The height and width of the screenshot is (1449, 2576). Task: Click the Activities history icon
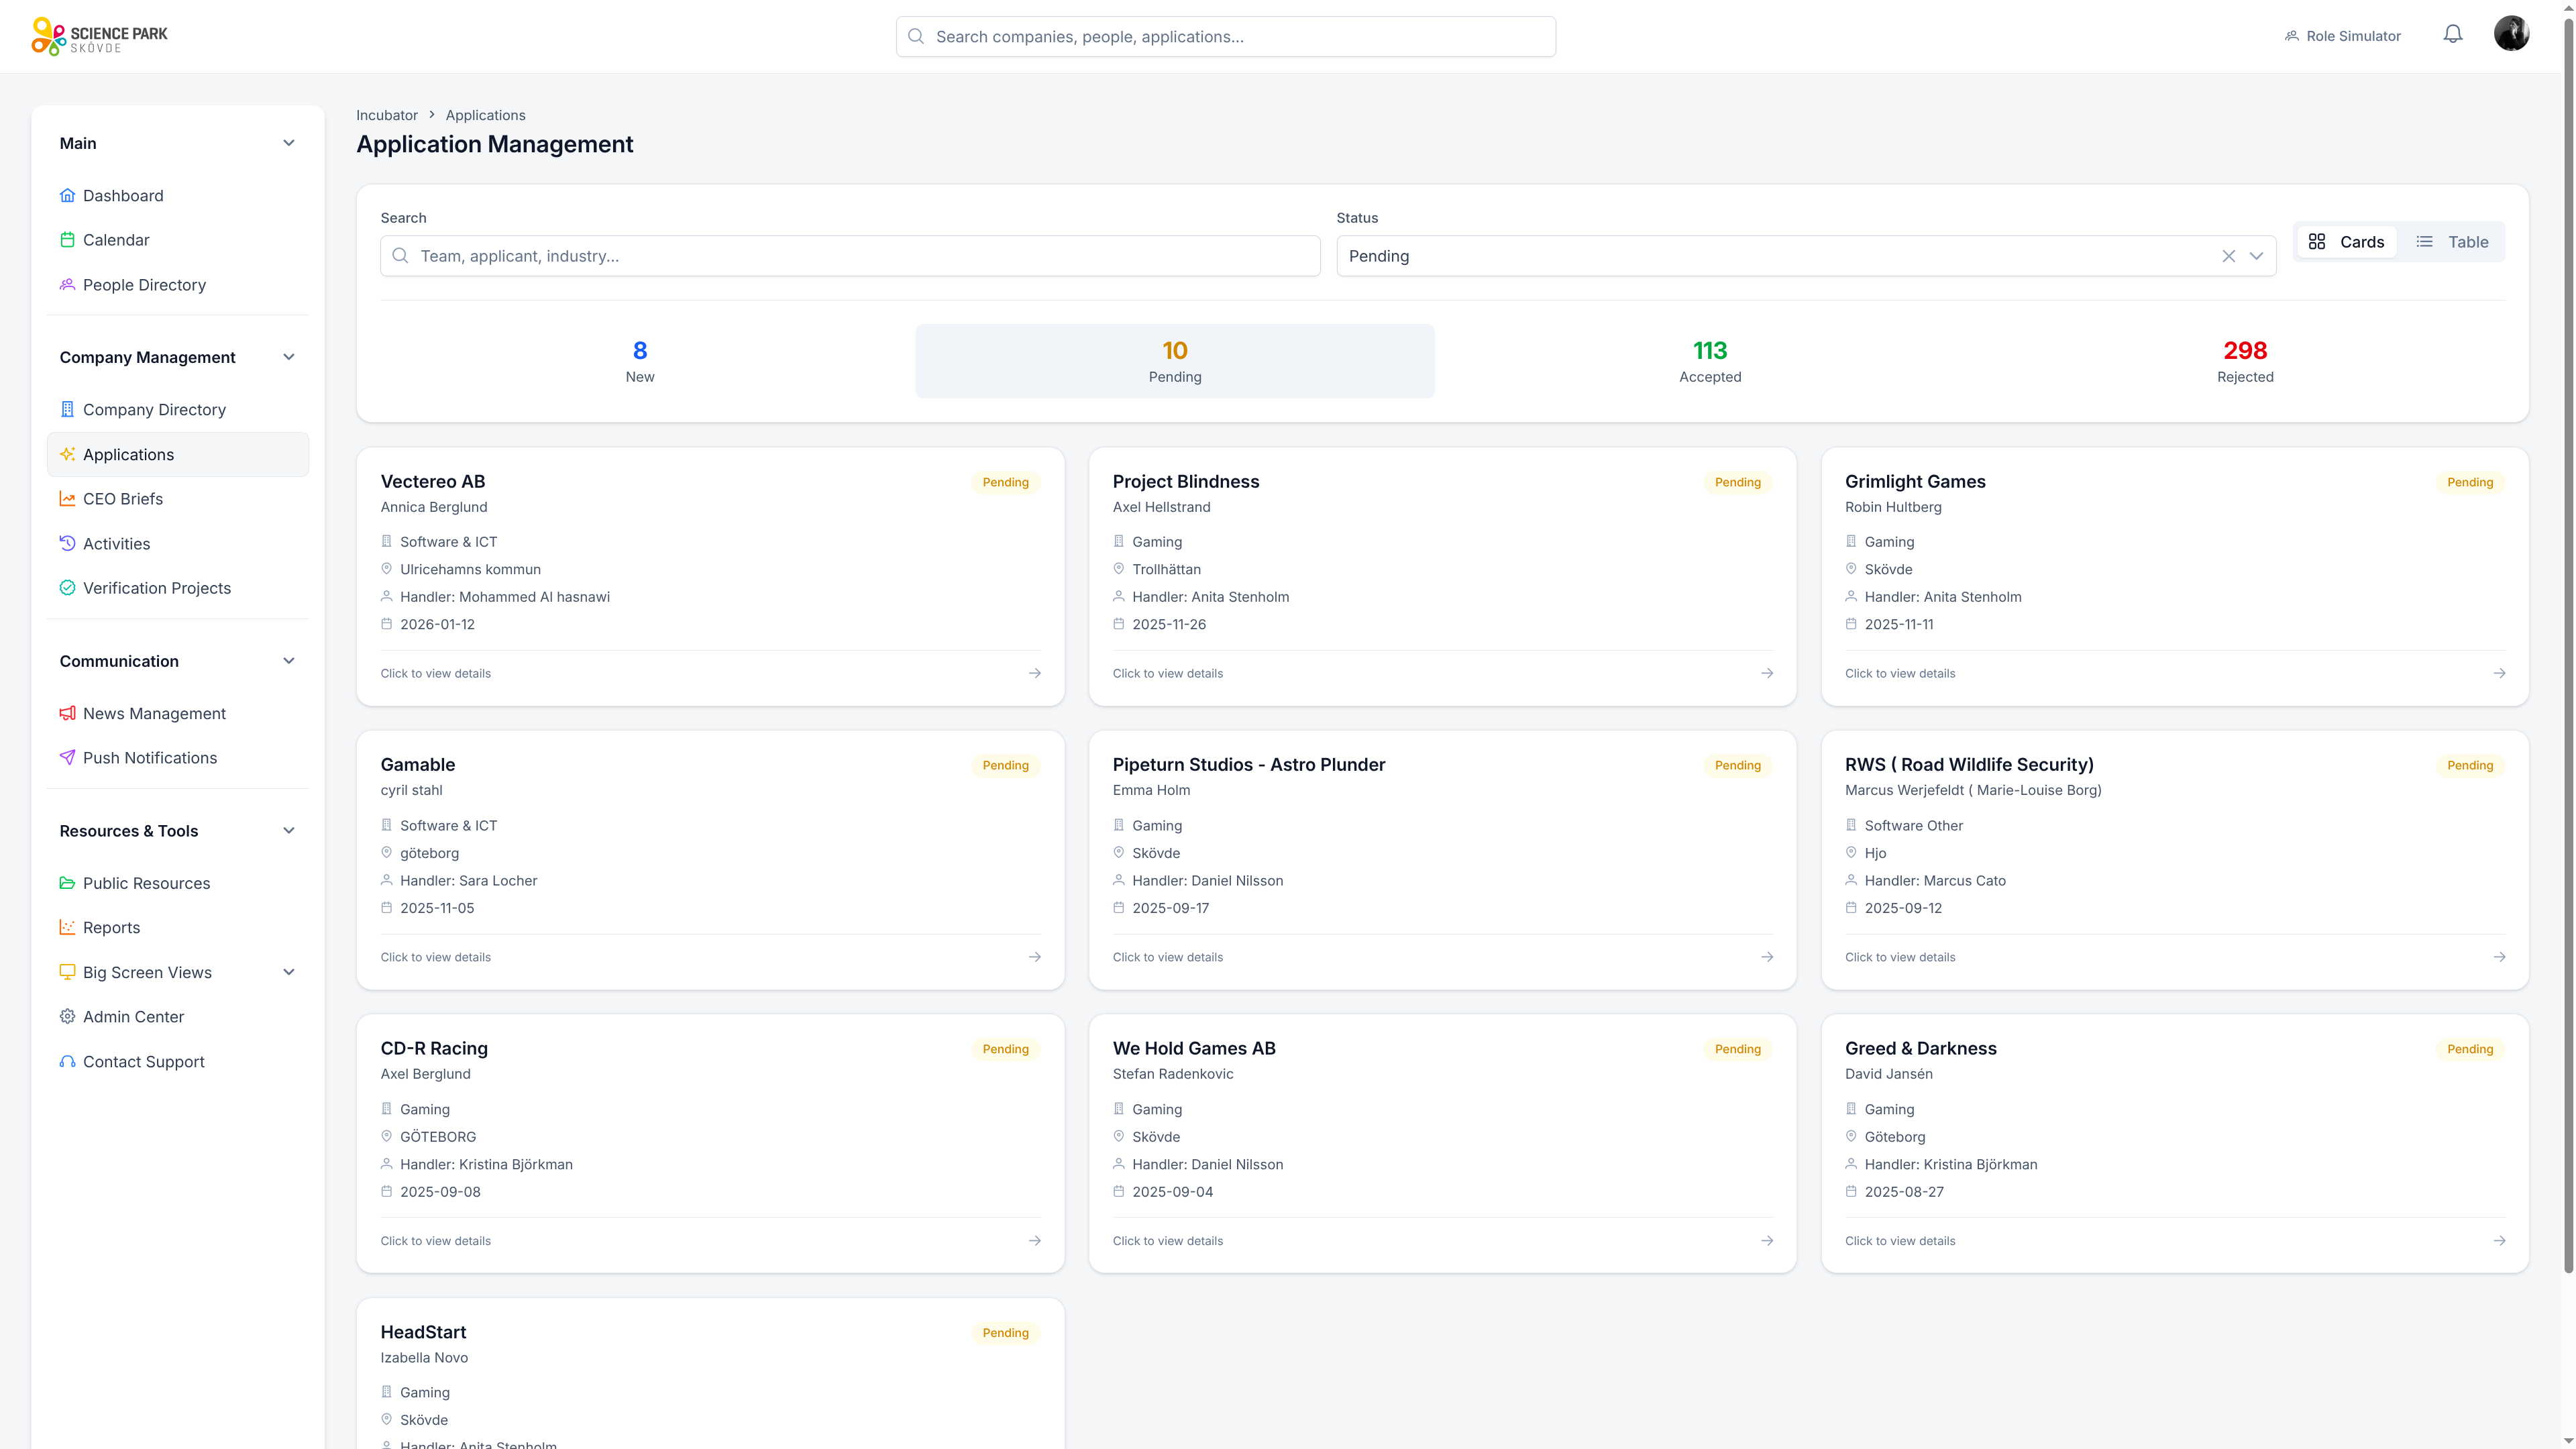[x=67, y=543]
